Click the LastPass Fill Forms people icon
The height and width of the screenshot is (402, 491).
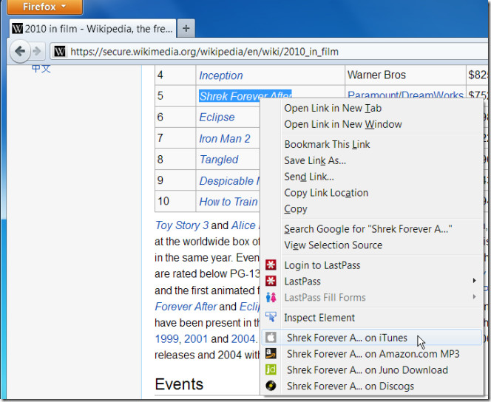(271, 297)
